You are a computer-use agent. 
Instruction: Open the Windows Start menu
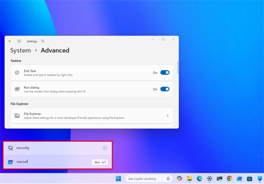[118, 178]
